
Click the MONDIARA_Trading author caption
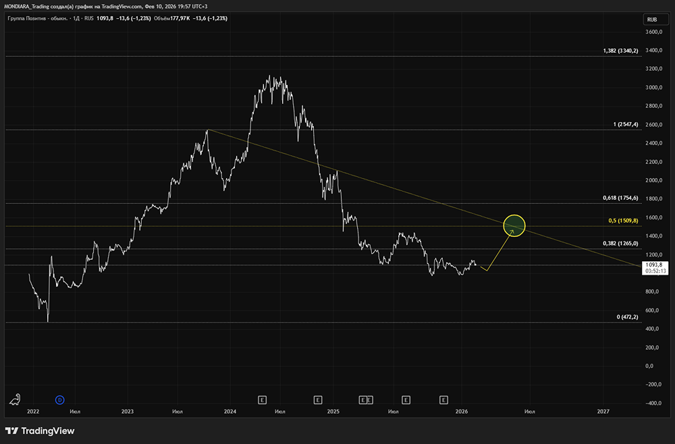pyautogui.click(x=26, y=7)
